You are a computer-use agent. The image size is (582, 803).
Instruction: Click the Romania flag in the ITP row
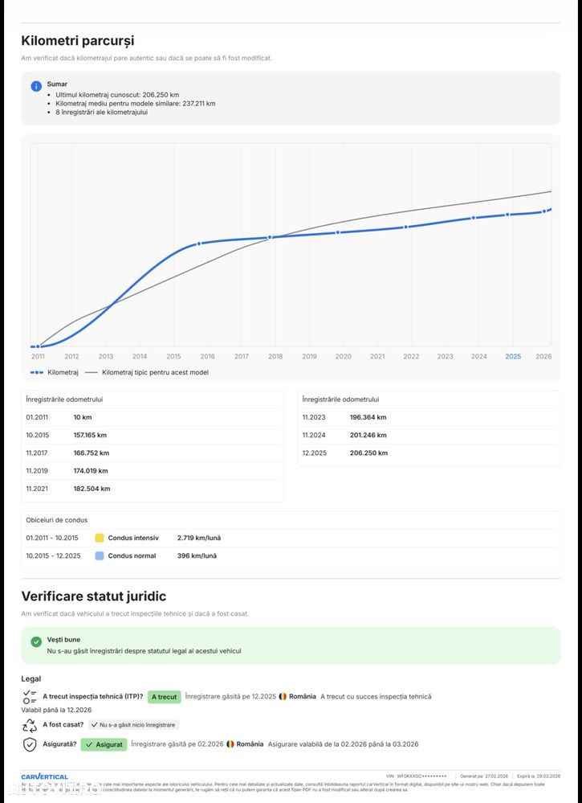click(283, 696)
